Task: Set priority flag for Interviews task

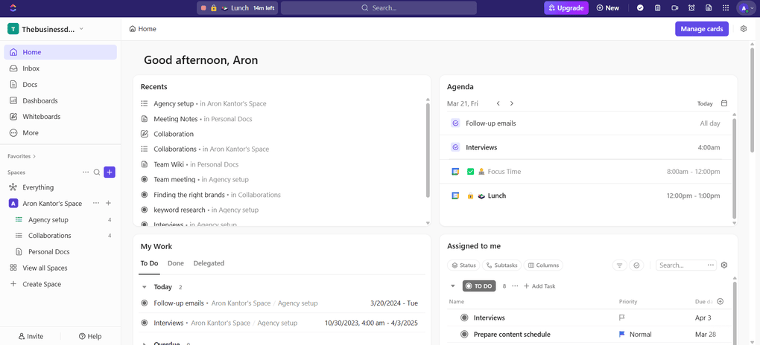Action: point(622,318)
